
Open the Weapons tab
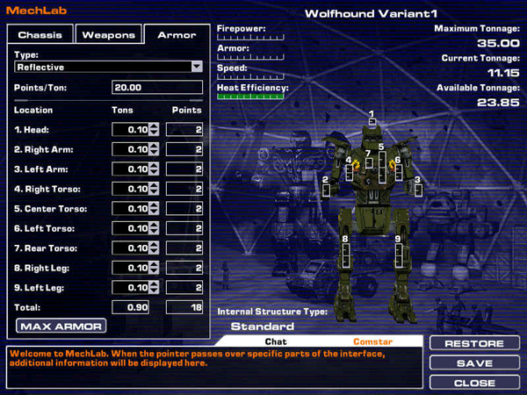click(x=109, y=35)
